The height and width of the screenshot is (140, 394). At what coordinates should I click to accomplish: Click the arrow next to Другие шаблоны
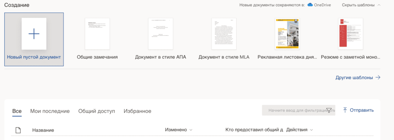378,78
